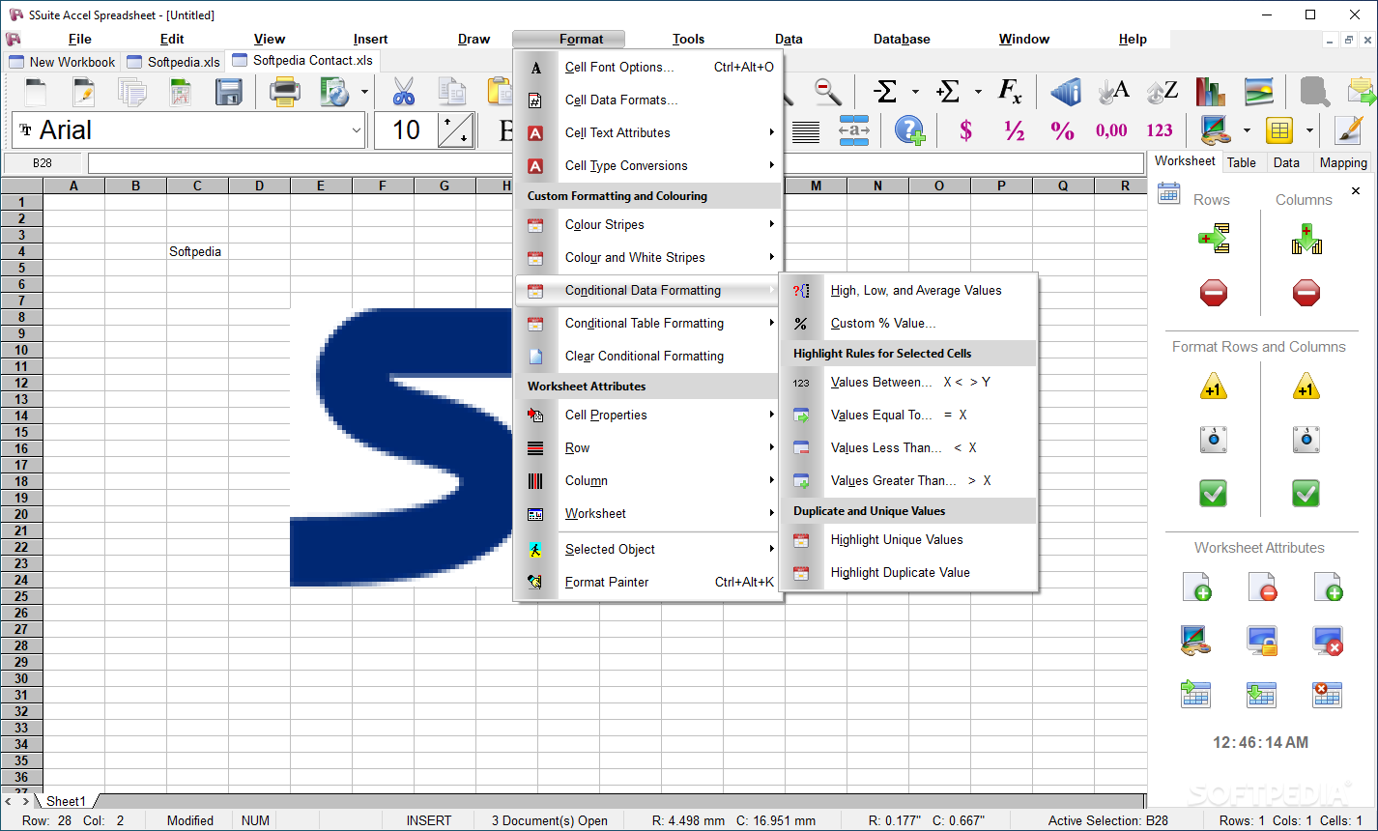Click the merge cells ←a→ icon
The image size is (1378, 831).
coord(854,130)
